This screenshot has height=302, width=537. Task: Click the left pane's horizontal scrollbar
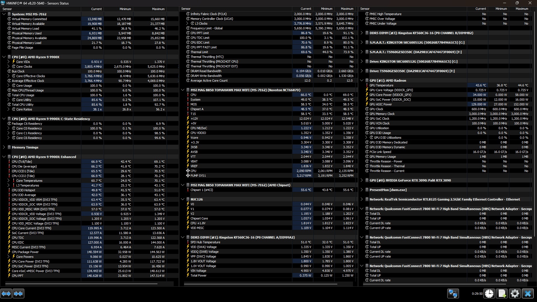(81, 284)
